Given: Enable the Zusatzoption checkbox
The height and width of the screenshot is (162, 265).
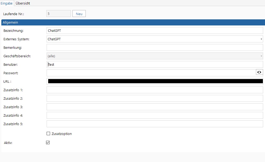Looking at the screenshot, I should pyautogui.click(x=48, y=134).
